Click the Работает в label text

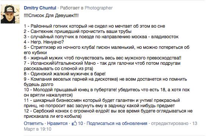72,8
